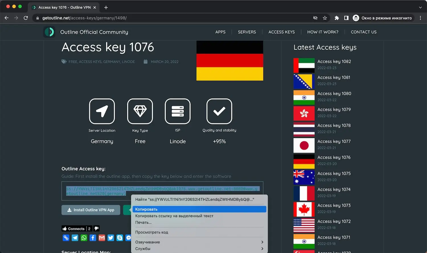Share the key on Twitter
The image size is (427, 253).
111,238
